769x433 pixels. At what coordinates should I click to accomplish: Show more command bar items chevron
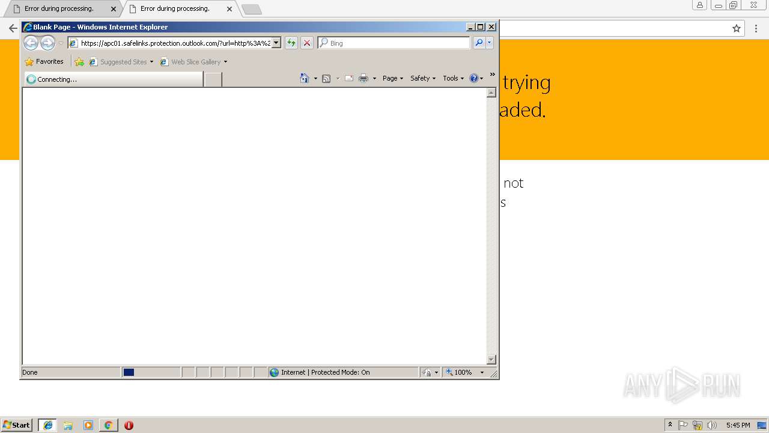[493, 75]
